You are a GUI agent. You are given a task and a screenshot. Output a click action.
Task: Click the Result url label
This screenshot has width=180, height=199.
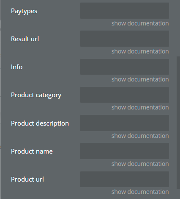[x=25, y=39]
